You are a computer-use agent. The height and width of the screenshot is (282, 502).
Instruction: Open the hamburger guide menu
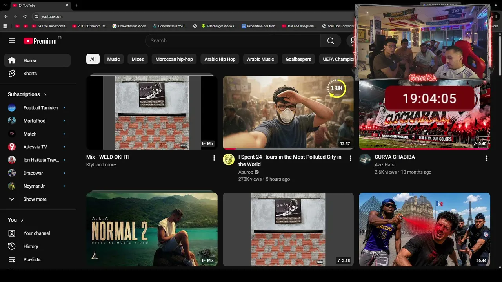pyautogui.click(x=12, y=41)
